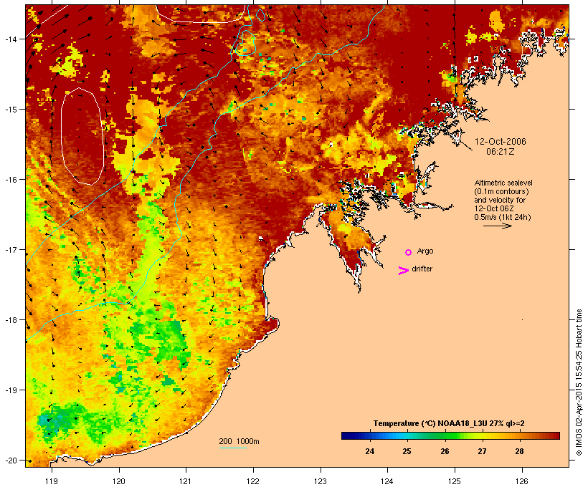Click the '121' longitude axis label
Screen dimensions: 588x487
point(186,481)
